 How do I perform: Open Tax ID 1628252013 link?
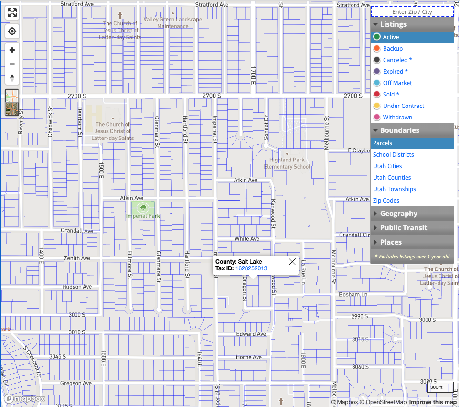(251, 268)
